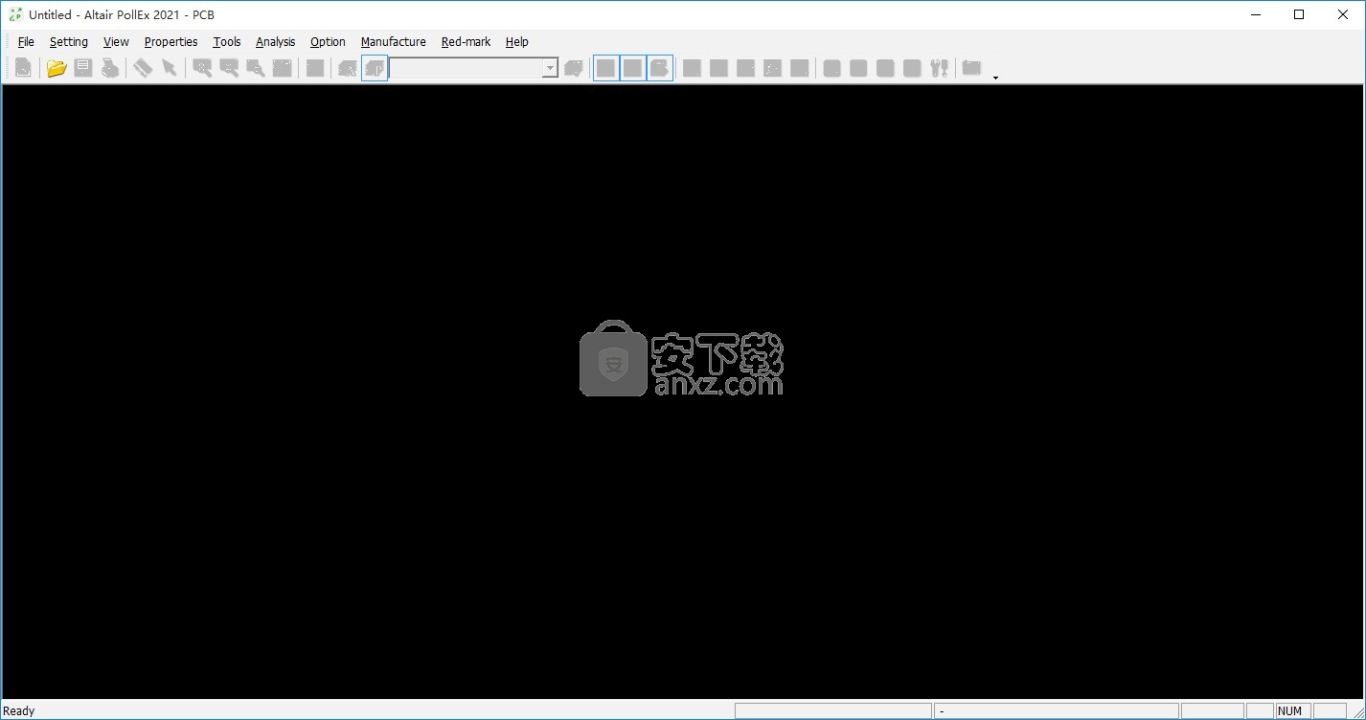1366x720 pixels.
Task: Select the ruler measure tool icon
Action: coord(143,68)
